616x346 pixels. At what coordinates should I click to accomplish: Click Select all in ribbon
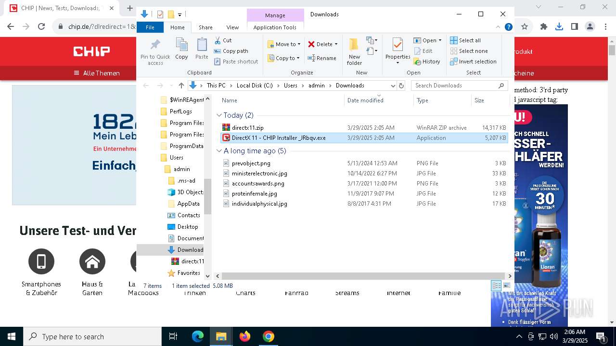click(x=465, y=40)
